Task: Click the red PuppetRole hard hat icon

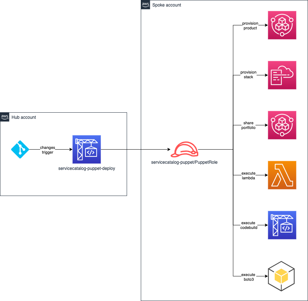Action: click(185, 150)
